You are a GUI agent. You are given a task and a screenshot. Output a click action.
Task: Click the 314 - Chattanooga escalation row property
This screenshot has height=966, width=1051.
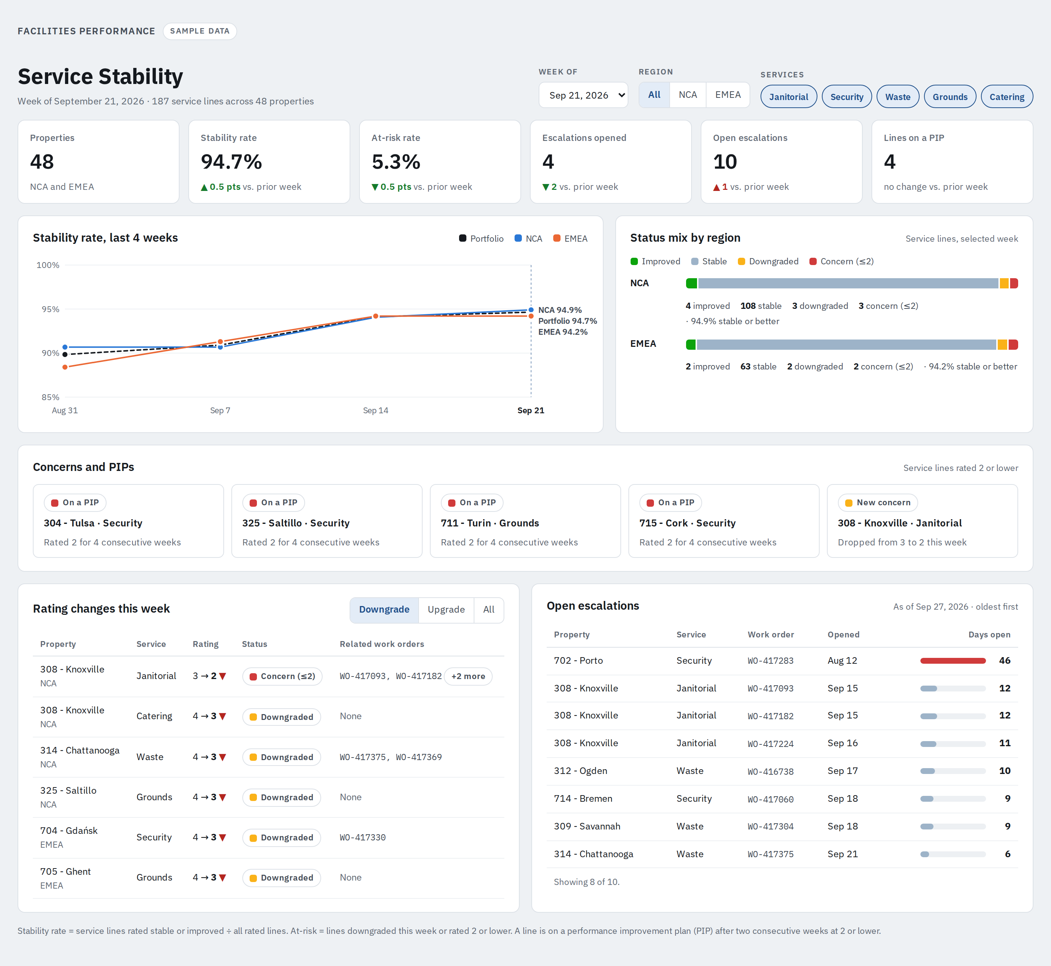593,854
